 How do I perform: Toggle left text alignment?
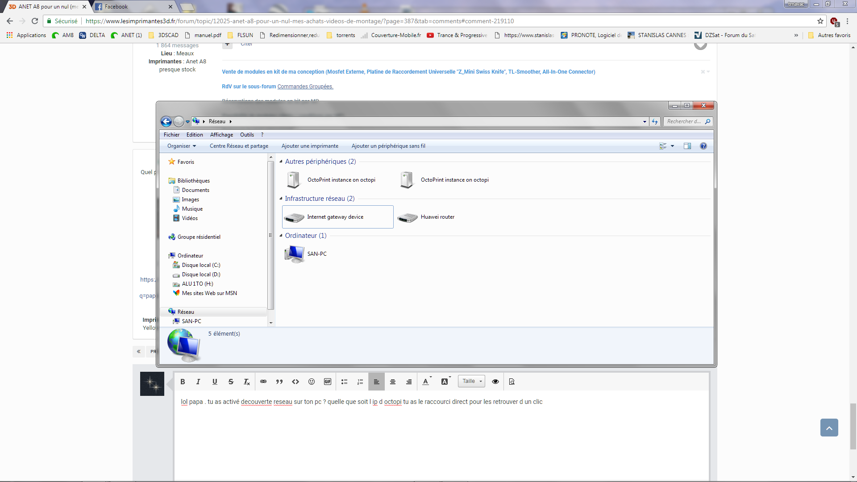click(376, 382)
